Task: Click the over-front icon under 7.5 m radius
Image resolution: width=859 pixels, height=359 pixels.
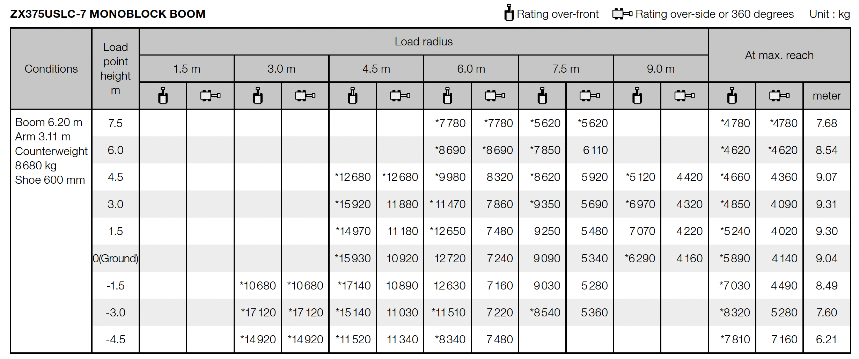Action: coord(542,96)
